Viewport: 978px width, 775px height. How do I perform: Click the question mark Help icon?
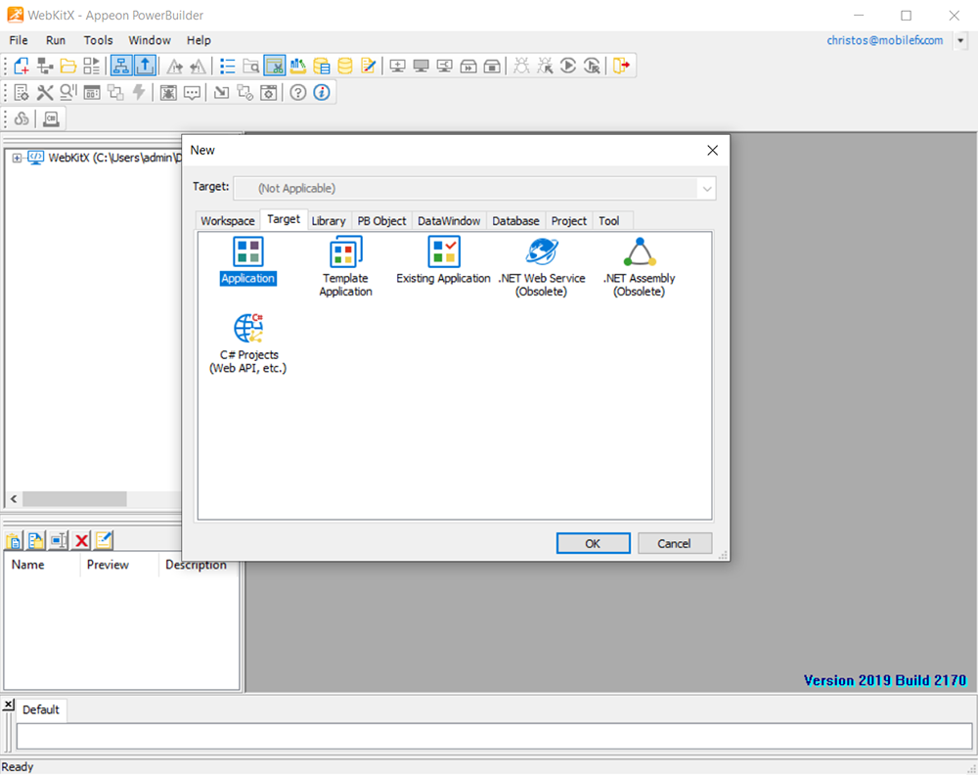click(x=298, y=92)
